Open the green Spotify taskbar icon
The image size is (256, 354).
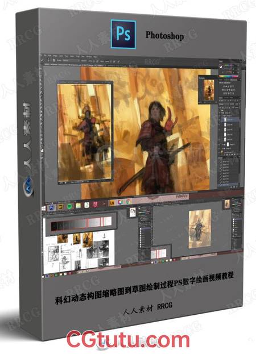tap(69, 206)
